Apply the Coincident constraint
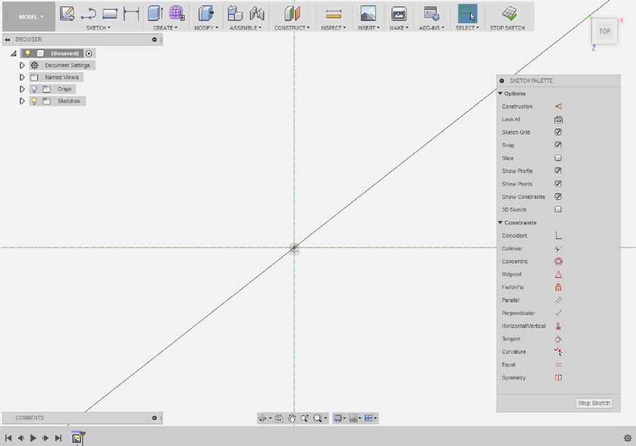 click(x=558, y=236)
